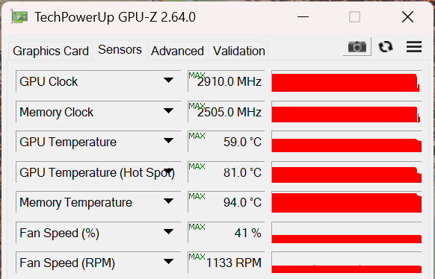The width and height of the screenshot is (435, 279).
Task: Close the GPU-Z window
Action: 407,17
